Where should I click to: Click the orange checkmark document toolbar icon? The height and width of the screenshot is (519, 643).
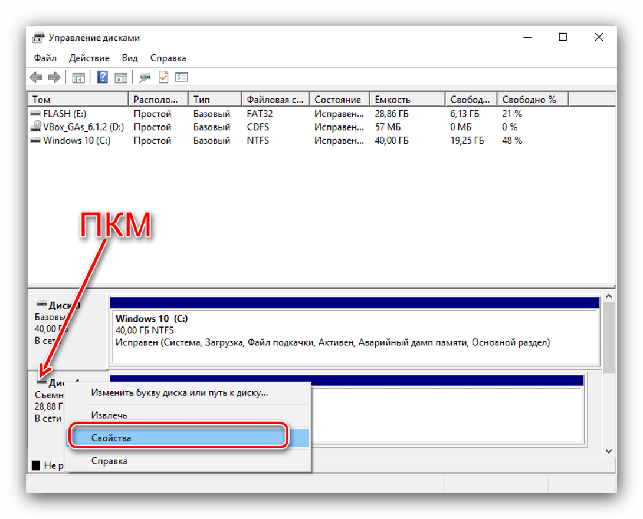click(163, 77)
